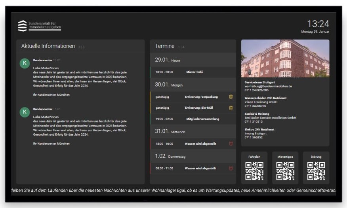Click the Fahrplan label
The height and width of the screenshot is (208, 347).
point(254,157)
